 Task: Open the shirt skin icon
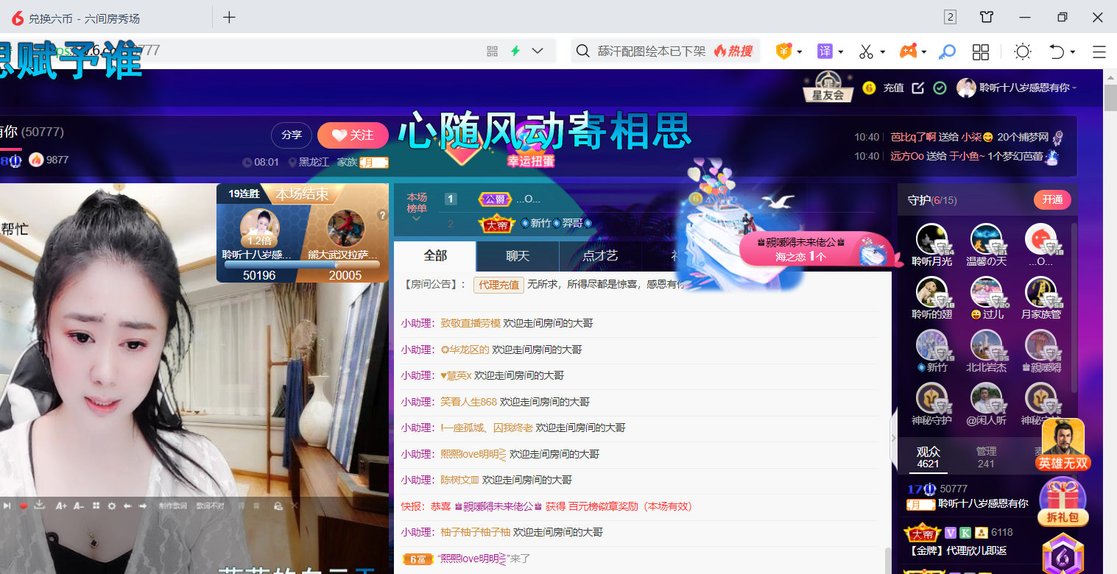click(x=987, y=18)
